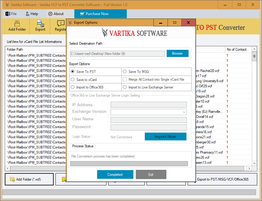Viewport: 262px width, 201px height.
Task: Click the User Name field
Action: tap(149, 120)
